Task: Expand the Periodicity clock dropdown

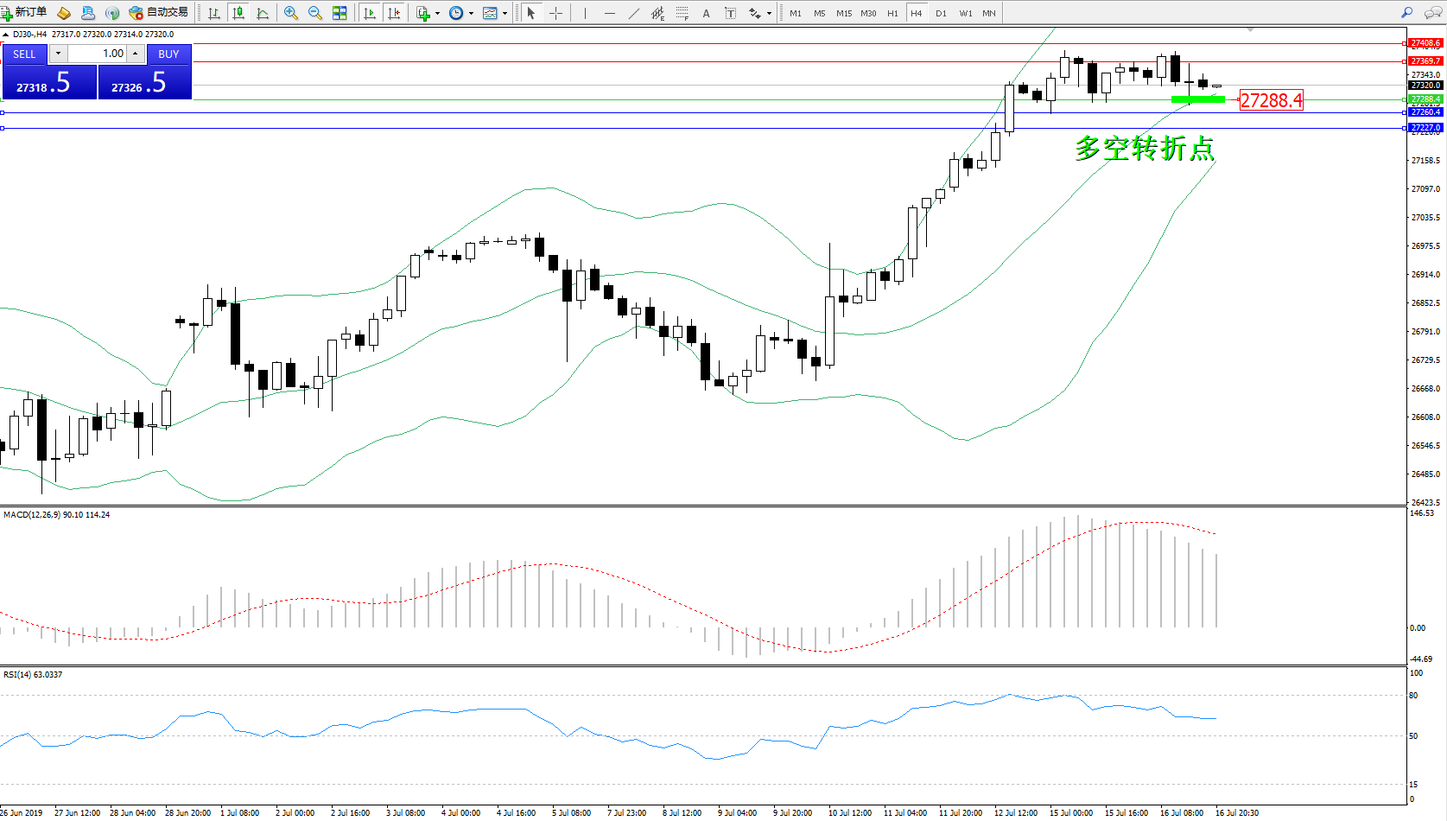Action: coord(471,13)
